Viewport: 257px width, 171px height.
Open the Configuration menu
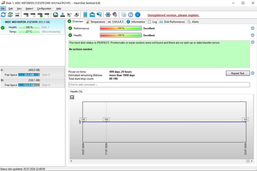(x=44, y=8)
